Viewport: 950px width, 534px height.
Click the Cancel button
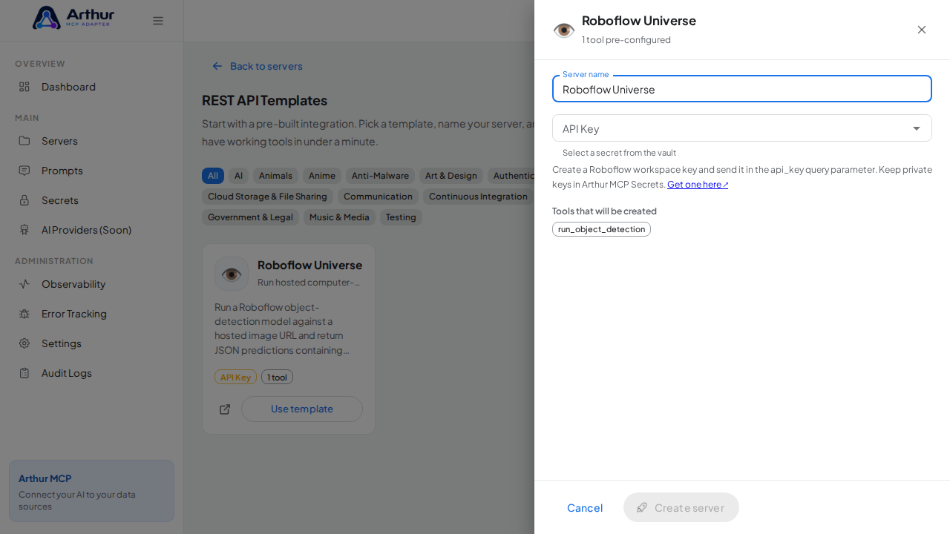(x=585, y=507)
